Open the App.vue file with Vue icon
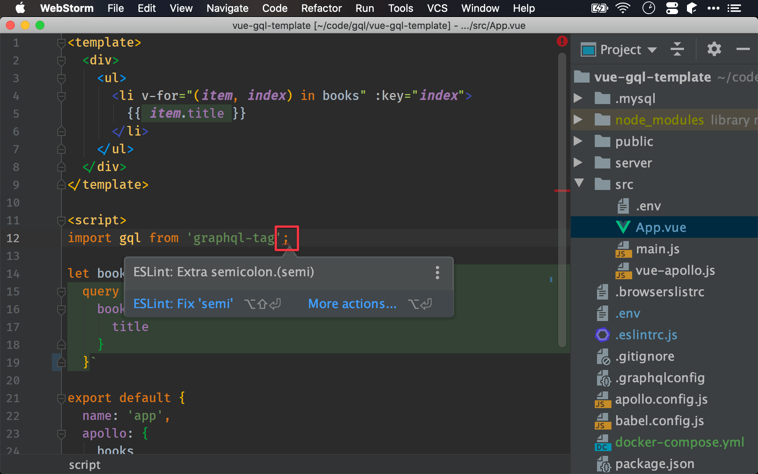The width and height of the screenshot is (758, 474). pyautogui.click(x=661, y=227)
